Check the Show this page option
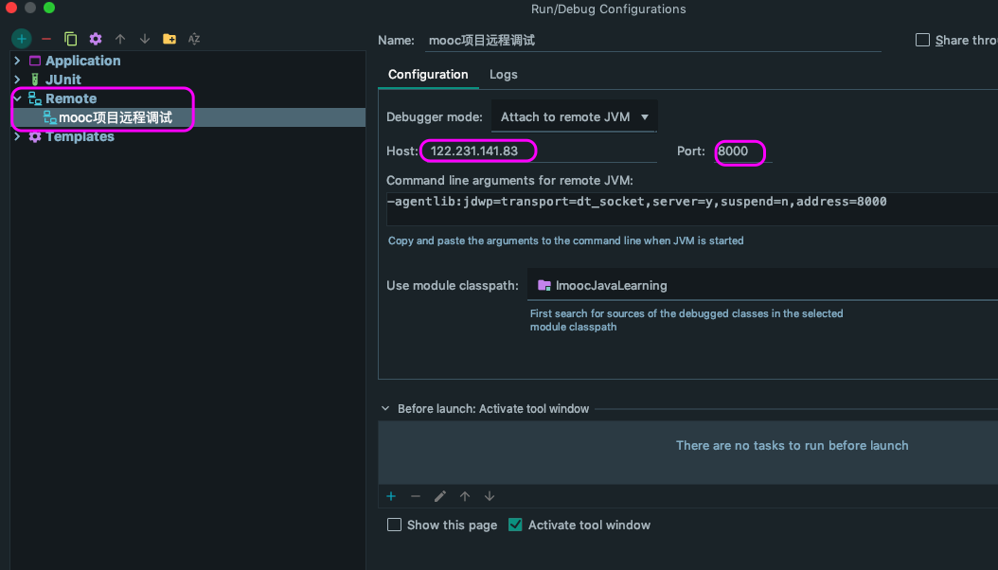 pyautogui.click(x=395, y=525)
